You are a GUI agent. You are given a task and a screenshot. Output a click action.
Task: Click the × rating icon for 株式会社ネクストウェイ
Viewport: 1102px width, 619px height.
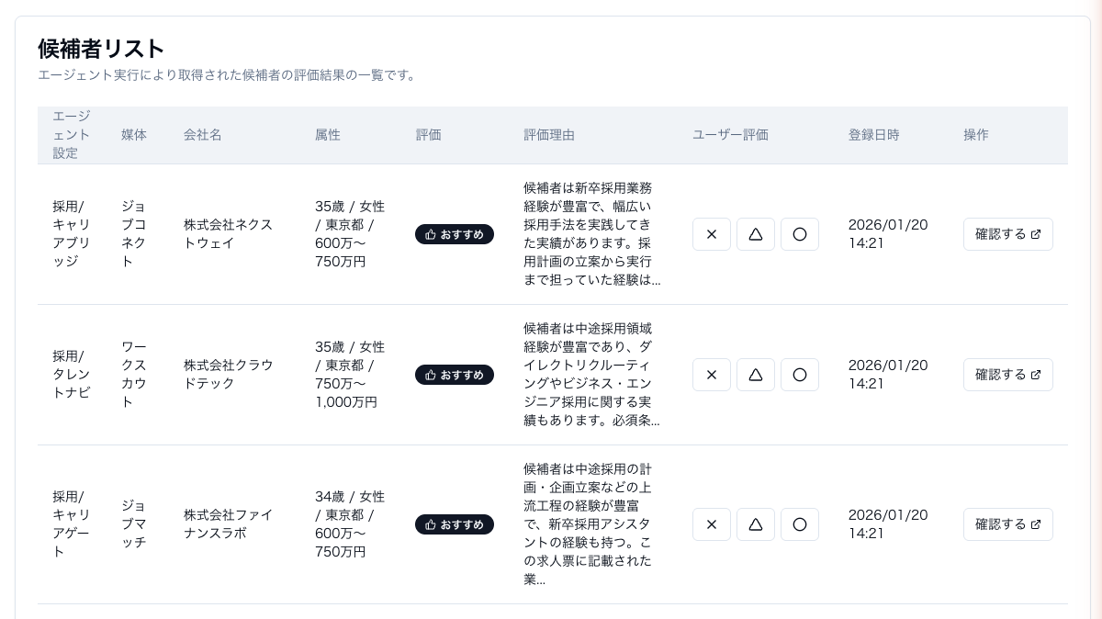(712, 234)
